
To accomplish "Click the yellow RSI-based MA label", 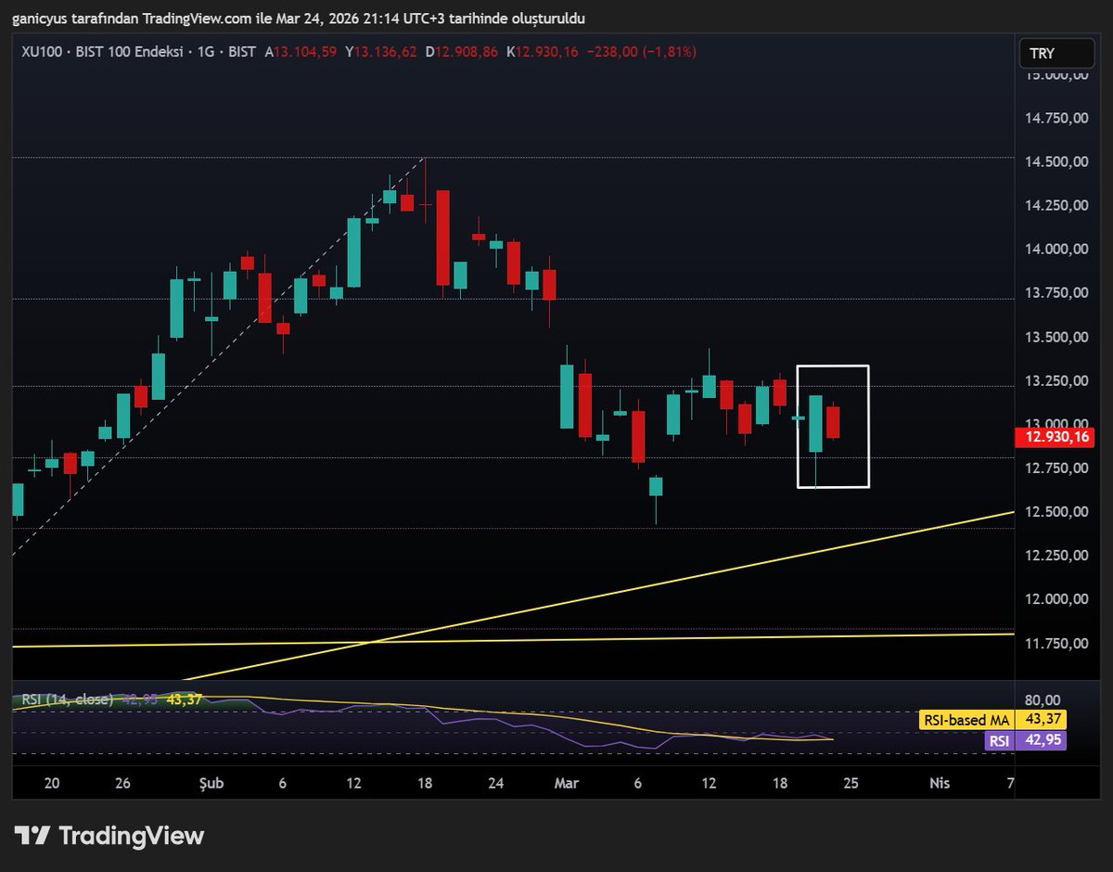I will [966, 719].
